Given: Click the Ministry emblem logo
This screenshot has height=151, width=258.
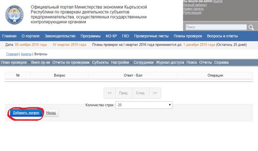Looking at the screenshot, I should coord(14,15).
